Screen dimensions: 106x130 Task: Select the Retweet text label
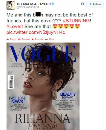[x=26, y=39]
